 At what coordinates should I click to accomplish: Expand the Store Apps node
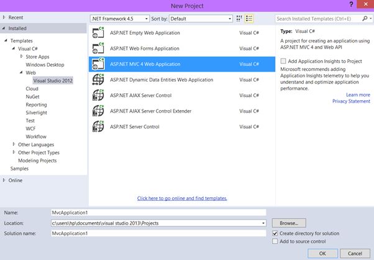click(x=22, y=57)
